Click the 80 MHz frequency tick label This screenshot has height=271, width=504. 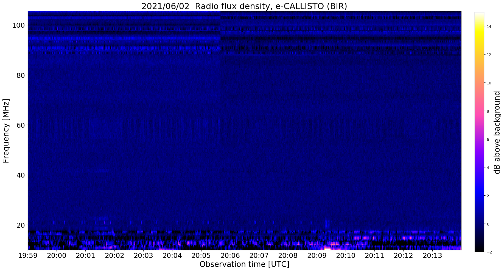(x=21, y=75)
